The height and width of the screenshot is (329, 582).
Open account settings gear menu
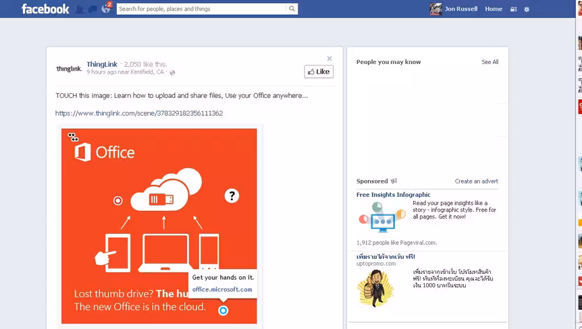tap(527, 9)
